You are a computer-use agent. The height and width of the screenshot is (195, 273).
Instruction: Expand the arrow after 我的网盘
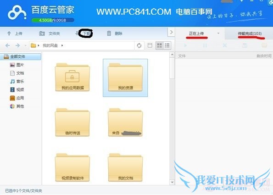62,45
